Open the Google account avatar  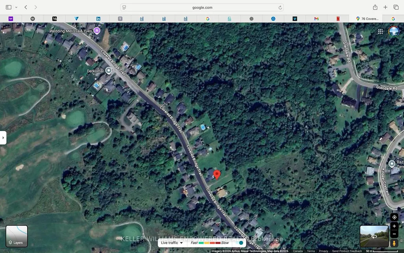click(x=394, y=32)
